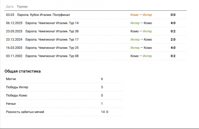
Task: Select the date 06.12.2025
Action: (x=14, y=23)
